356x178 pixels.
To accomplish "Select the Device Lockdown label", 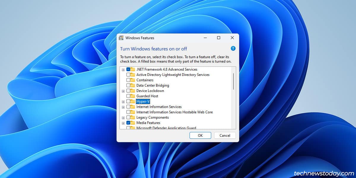I will coord(150,91).
